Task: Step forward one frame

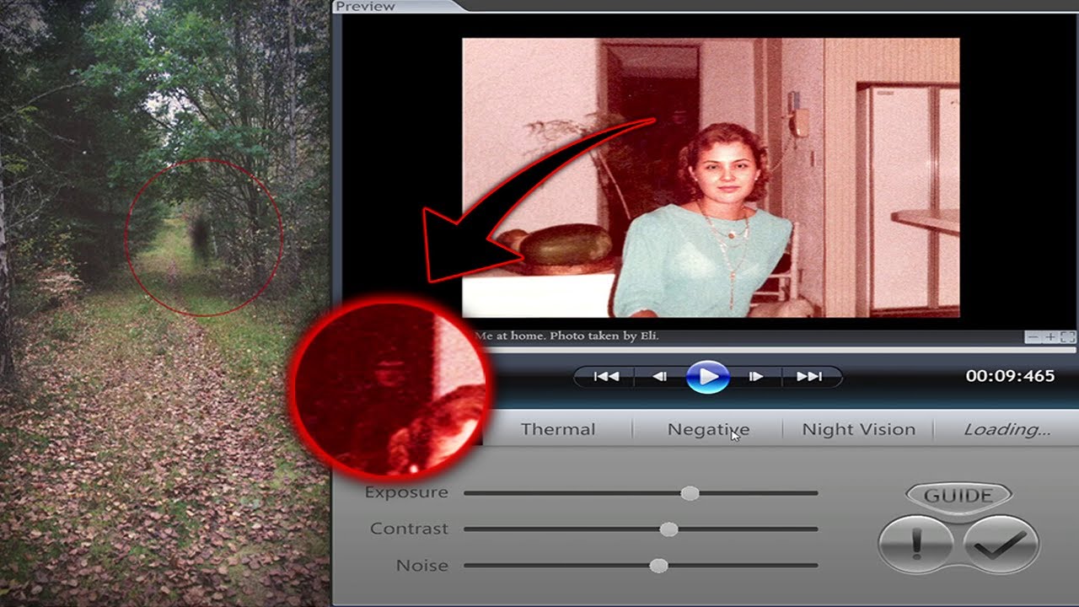Action: pyautogui.click(x=756, y=376)
